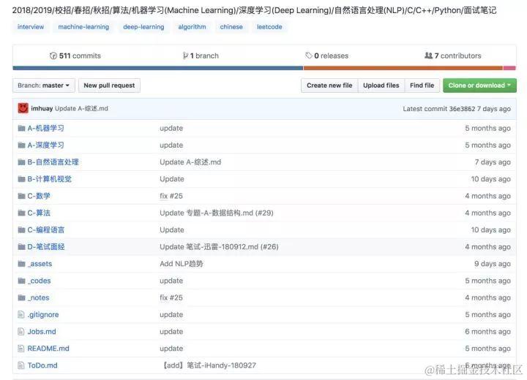This screenshot has width=527, height=380.
Task: Click the imhuay user avatar
Action: [x=23, y=108]
